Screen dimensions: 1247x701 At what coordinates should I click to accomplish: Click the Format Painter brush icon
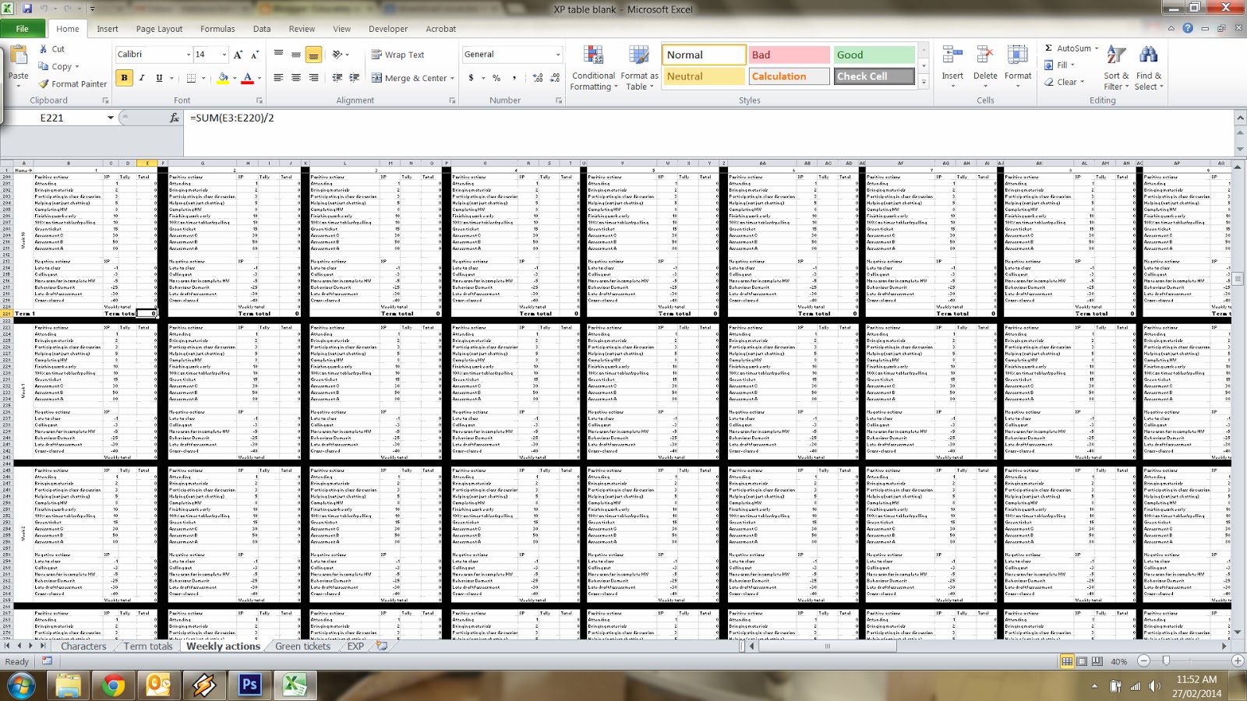pos(44,84)
